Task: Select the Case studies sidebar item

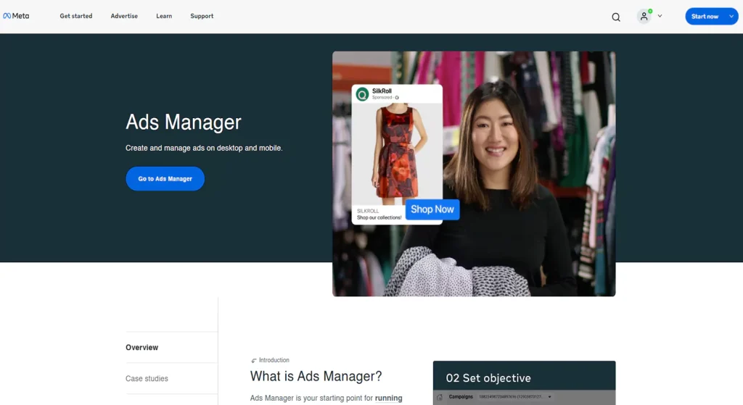Action: [147, 378]
